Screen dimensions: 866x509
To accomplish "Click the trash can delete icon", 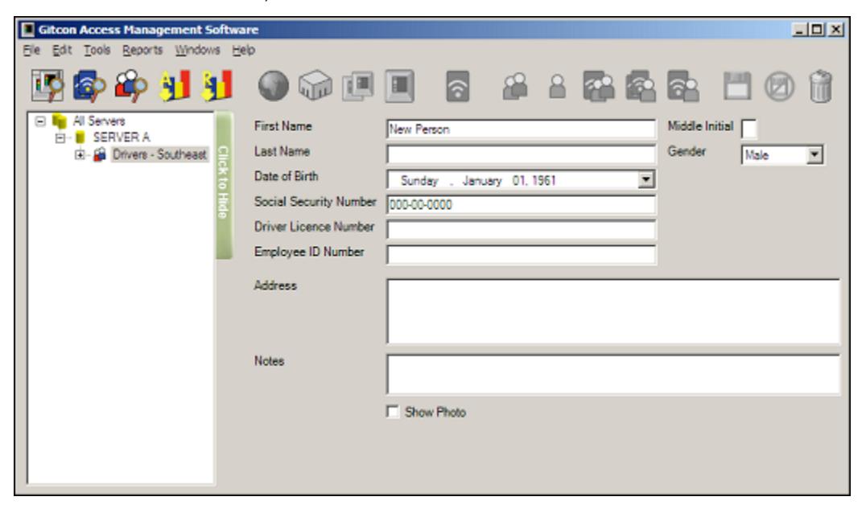I will pos(821,87).
